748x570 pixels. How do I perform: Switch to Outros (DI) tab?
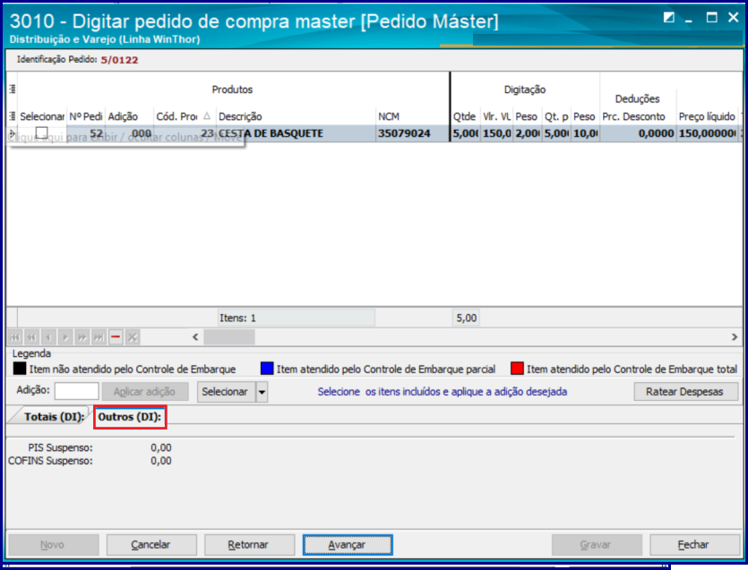pyautogui.click(x=130, y=417)
